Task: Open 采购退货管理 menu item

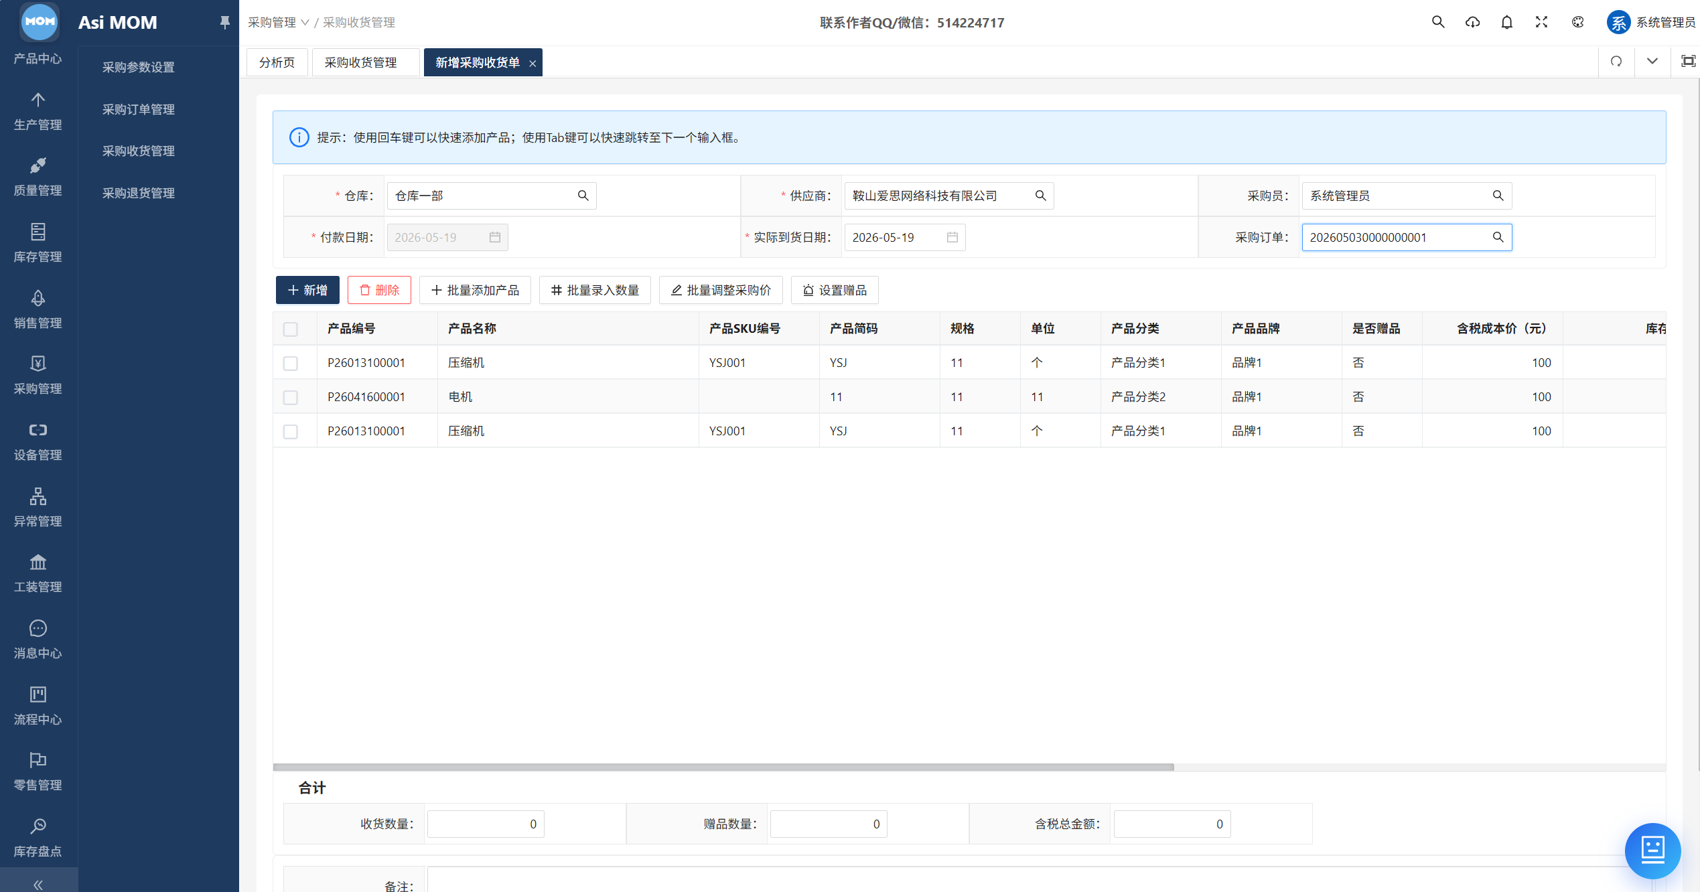Action: [x=138, y=193]
